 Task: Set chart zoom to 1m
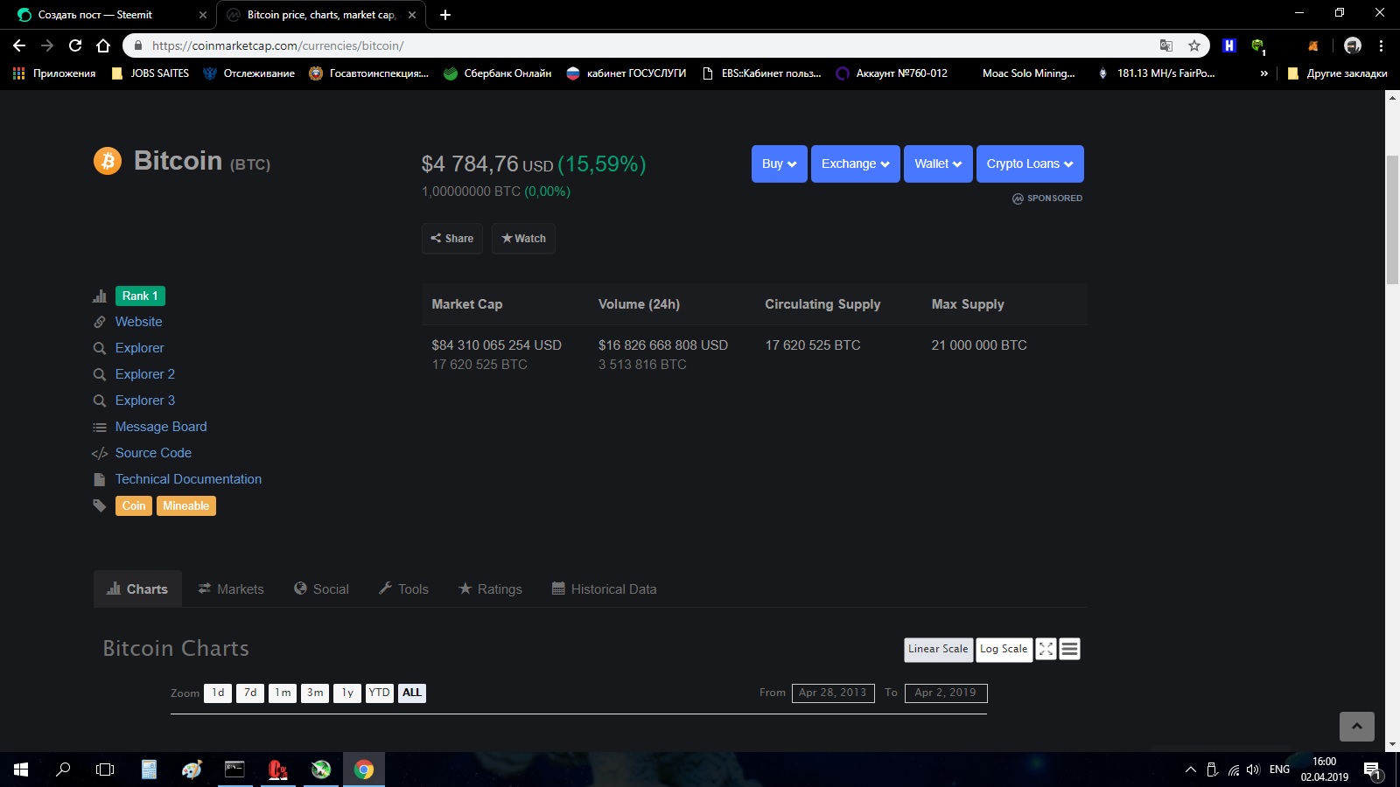point(283,693)
